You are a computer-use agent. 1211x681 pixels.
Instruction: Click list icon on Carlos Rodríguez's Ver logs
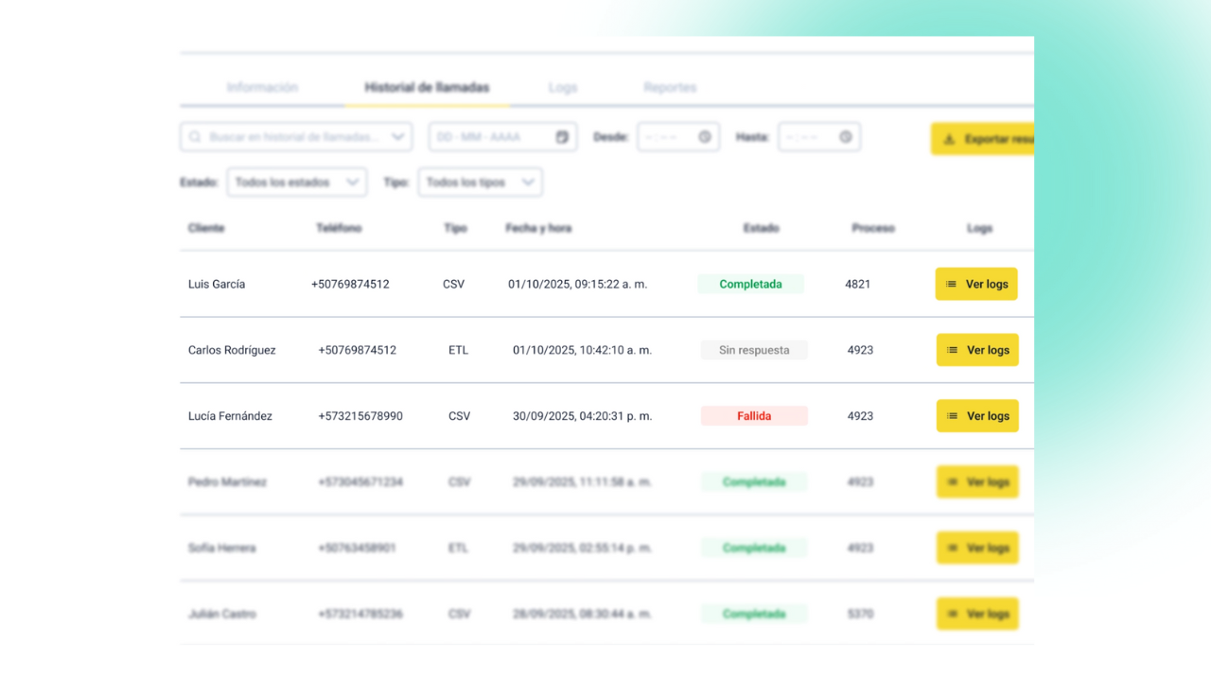tap(953, 350)
